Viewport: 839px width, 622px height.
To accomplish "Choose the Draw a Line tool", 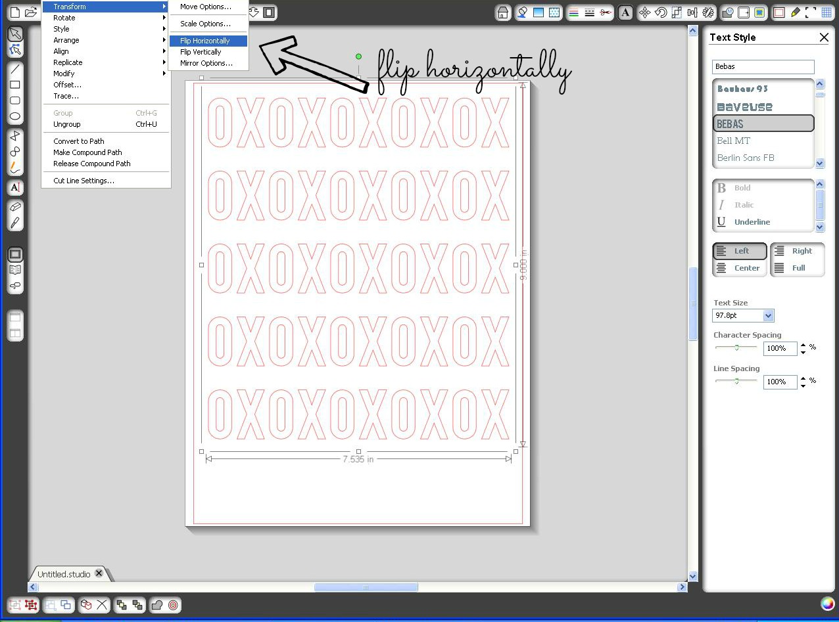I will tap(15, 69).
